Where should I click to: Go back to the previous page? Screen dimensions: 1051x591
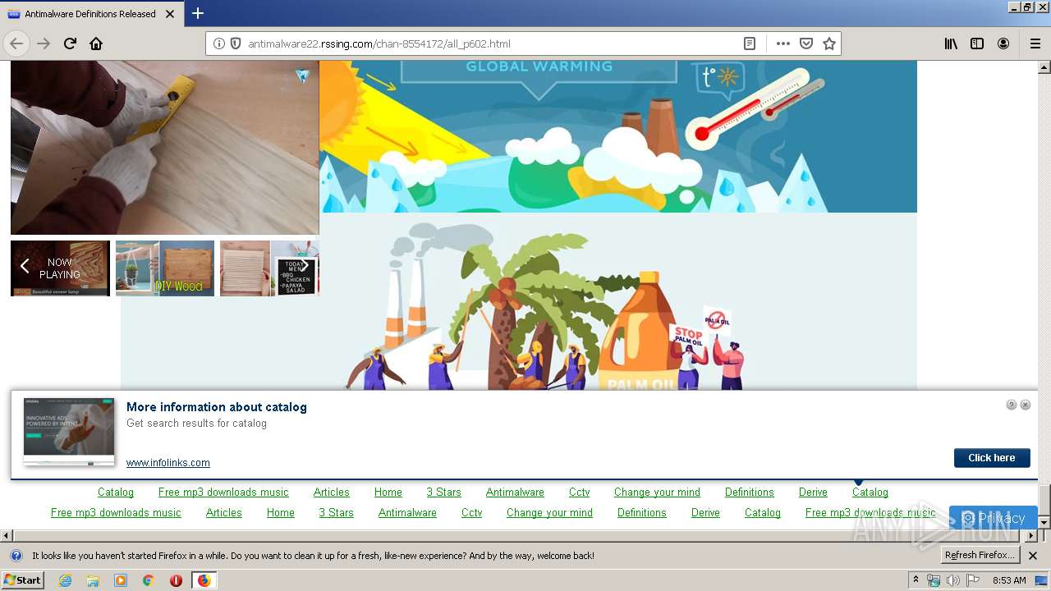16,44
